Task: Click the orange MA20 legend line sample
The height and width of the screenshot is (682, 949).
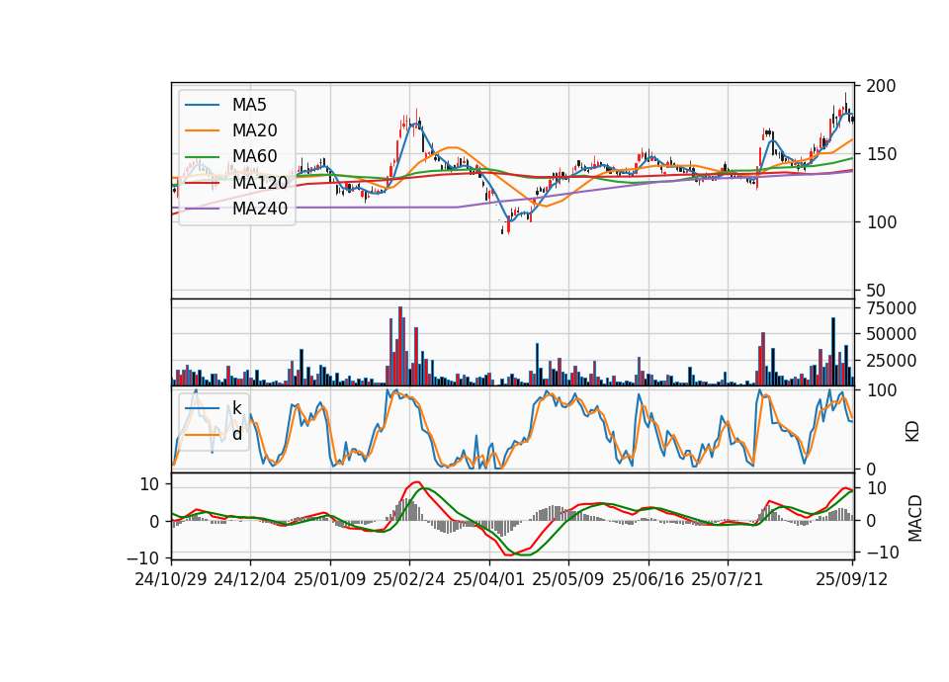Action: point(202,130)
